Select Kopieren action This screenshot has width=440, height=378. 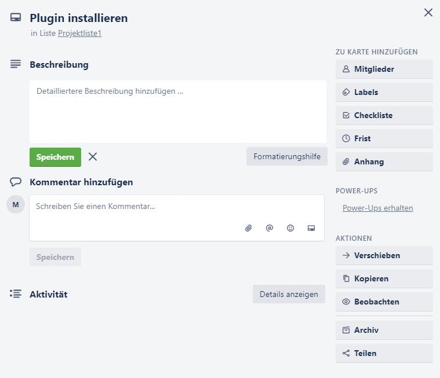pyautogui.click(x=384, y=278)
